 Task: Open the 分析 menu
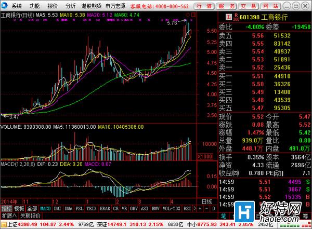pos(70,6)
